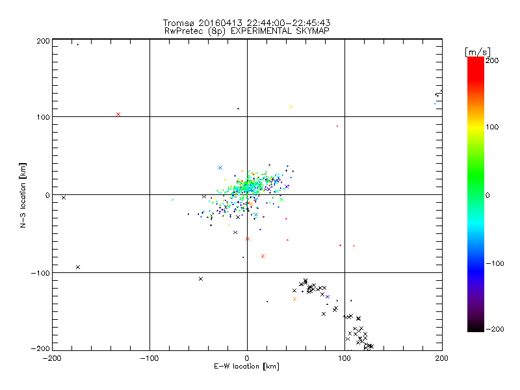Screen dimensions: 520x390
Task: Pick the purple X marker in the black cross trail
Action: [328, 297]
